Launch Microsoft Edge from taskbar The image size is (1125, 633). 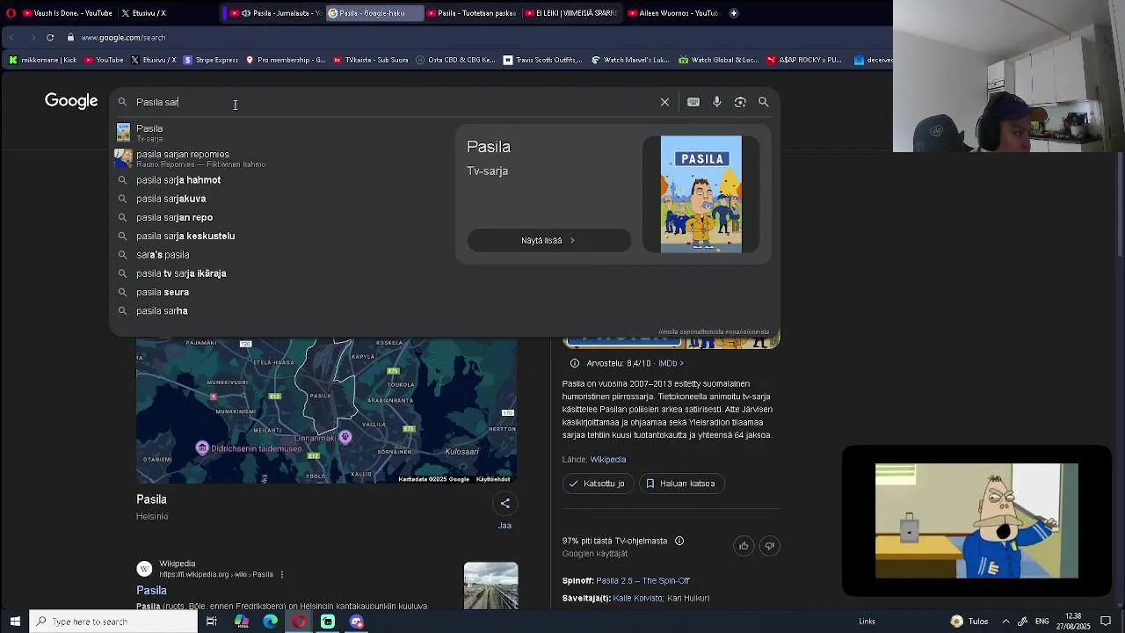271,622
